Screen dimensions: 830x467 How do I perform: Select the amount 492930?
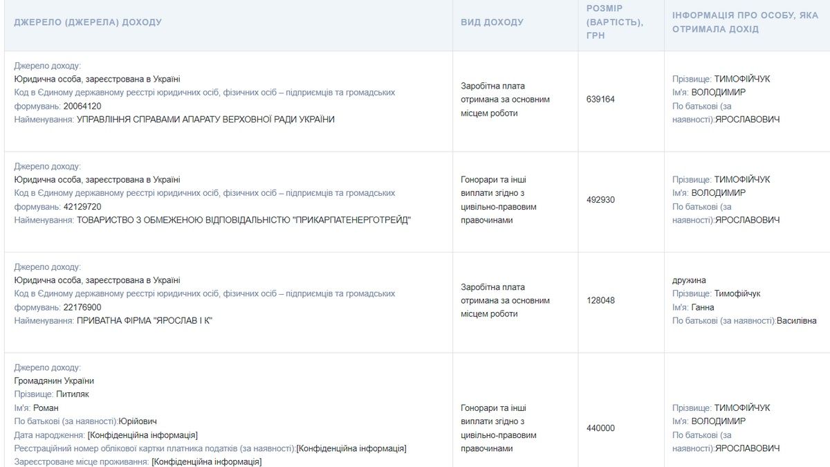click(599, 198)
